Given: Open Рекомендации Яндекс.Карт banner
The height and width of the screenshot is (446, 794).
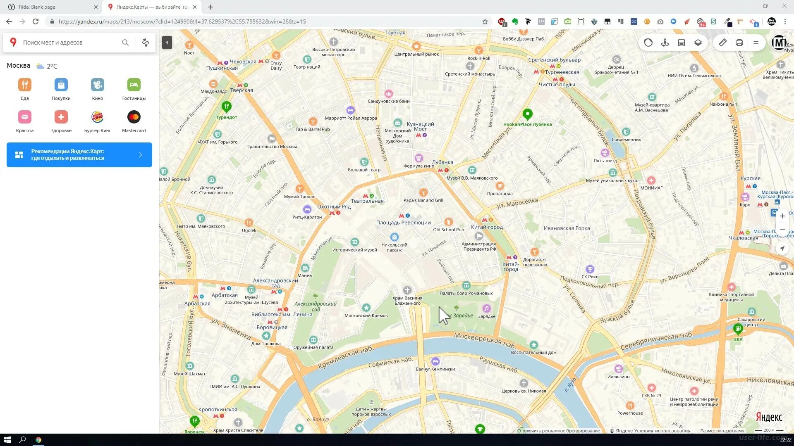Looking at the screenshot, I should click(79, 155).
